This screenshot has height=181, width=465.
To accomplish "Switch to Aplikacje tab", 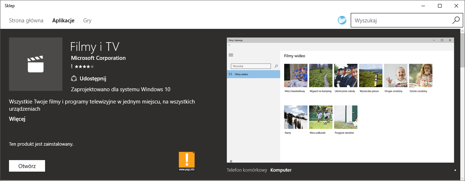I will (63, 21).
